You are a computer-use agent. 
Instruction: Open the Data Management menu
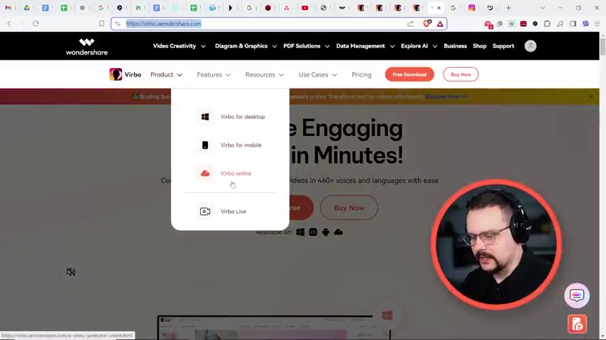365,46
